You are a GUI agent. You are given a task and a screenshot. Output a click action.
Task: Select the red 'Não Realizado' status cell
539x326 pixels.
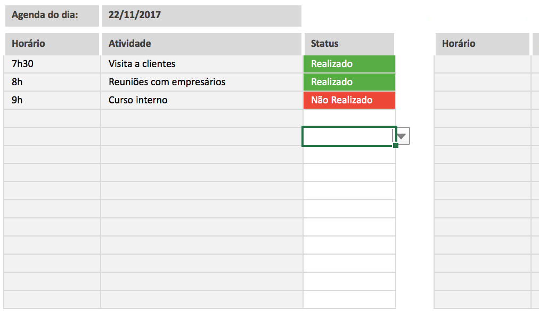click(x=349, y=100)
